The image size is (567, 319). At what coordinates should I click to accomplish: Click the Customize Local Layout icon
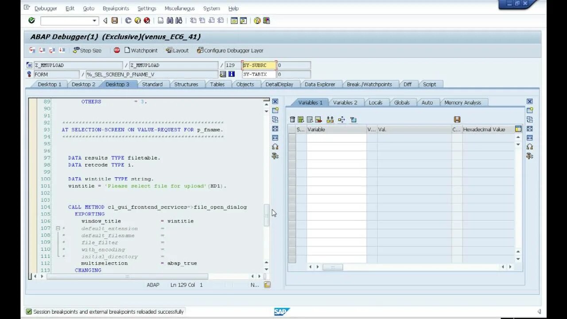(266, 20)
